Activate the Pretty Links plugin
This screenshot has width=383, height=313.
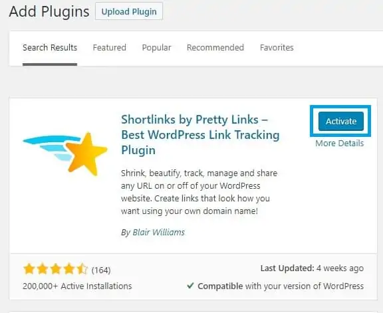coord(341,121)
